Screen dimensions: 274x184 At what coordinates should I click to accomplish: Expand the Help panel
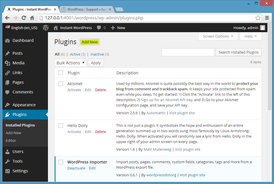pos(250,36)
